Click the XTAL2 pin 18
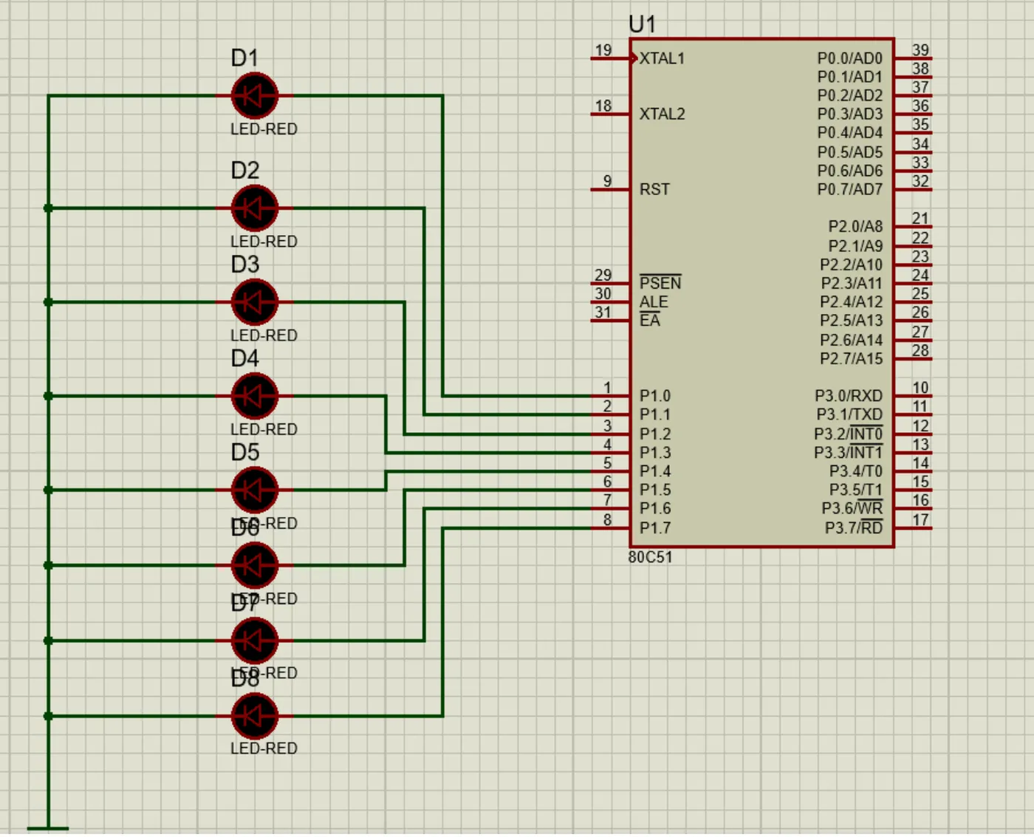This screenshot has width=1034, height=837. 610,113
